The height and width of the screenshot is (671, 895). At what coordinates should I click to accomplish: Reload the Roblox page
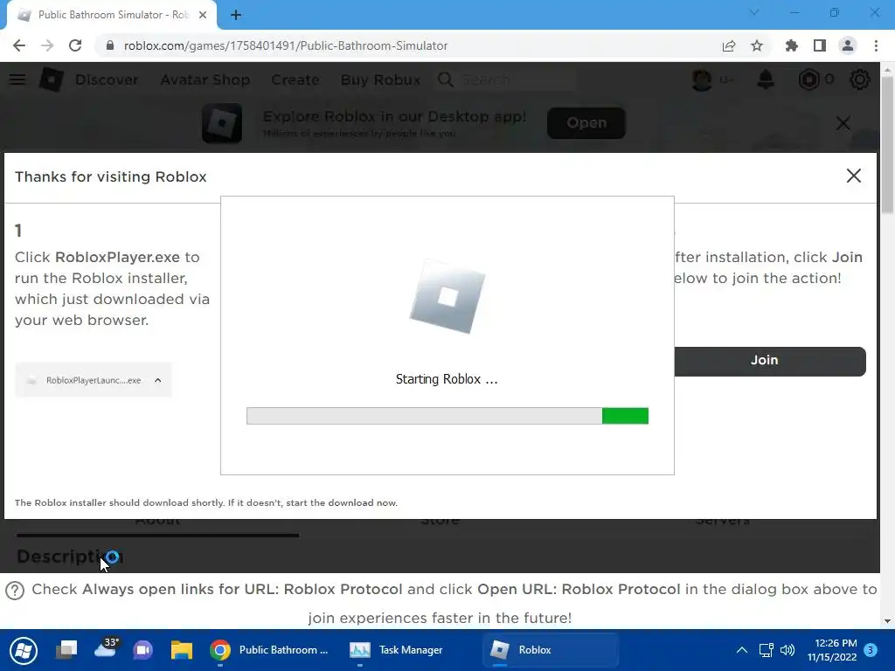coord(75,45)
